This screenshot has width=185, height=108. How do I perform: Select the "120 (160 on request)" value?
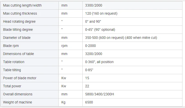(x=101, y=13)
